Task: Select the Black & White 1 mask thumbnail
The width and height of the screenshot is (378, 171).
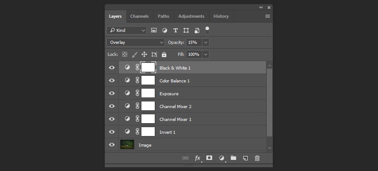Action: coord(148,67)
